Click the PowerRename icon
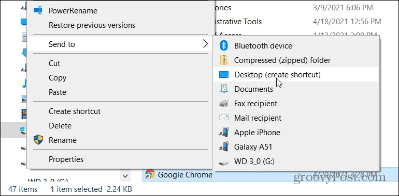The image size is (399, 196). pyautogui.click(x=38, y=11)
